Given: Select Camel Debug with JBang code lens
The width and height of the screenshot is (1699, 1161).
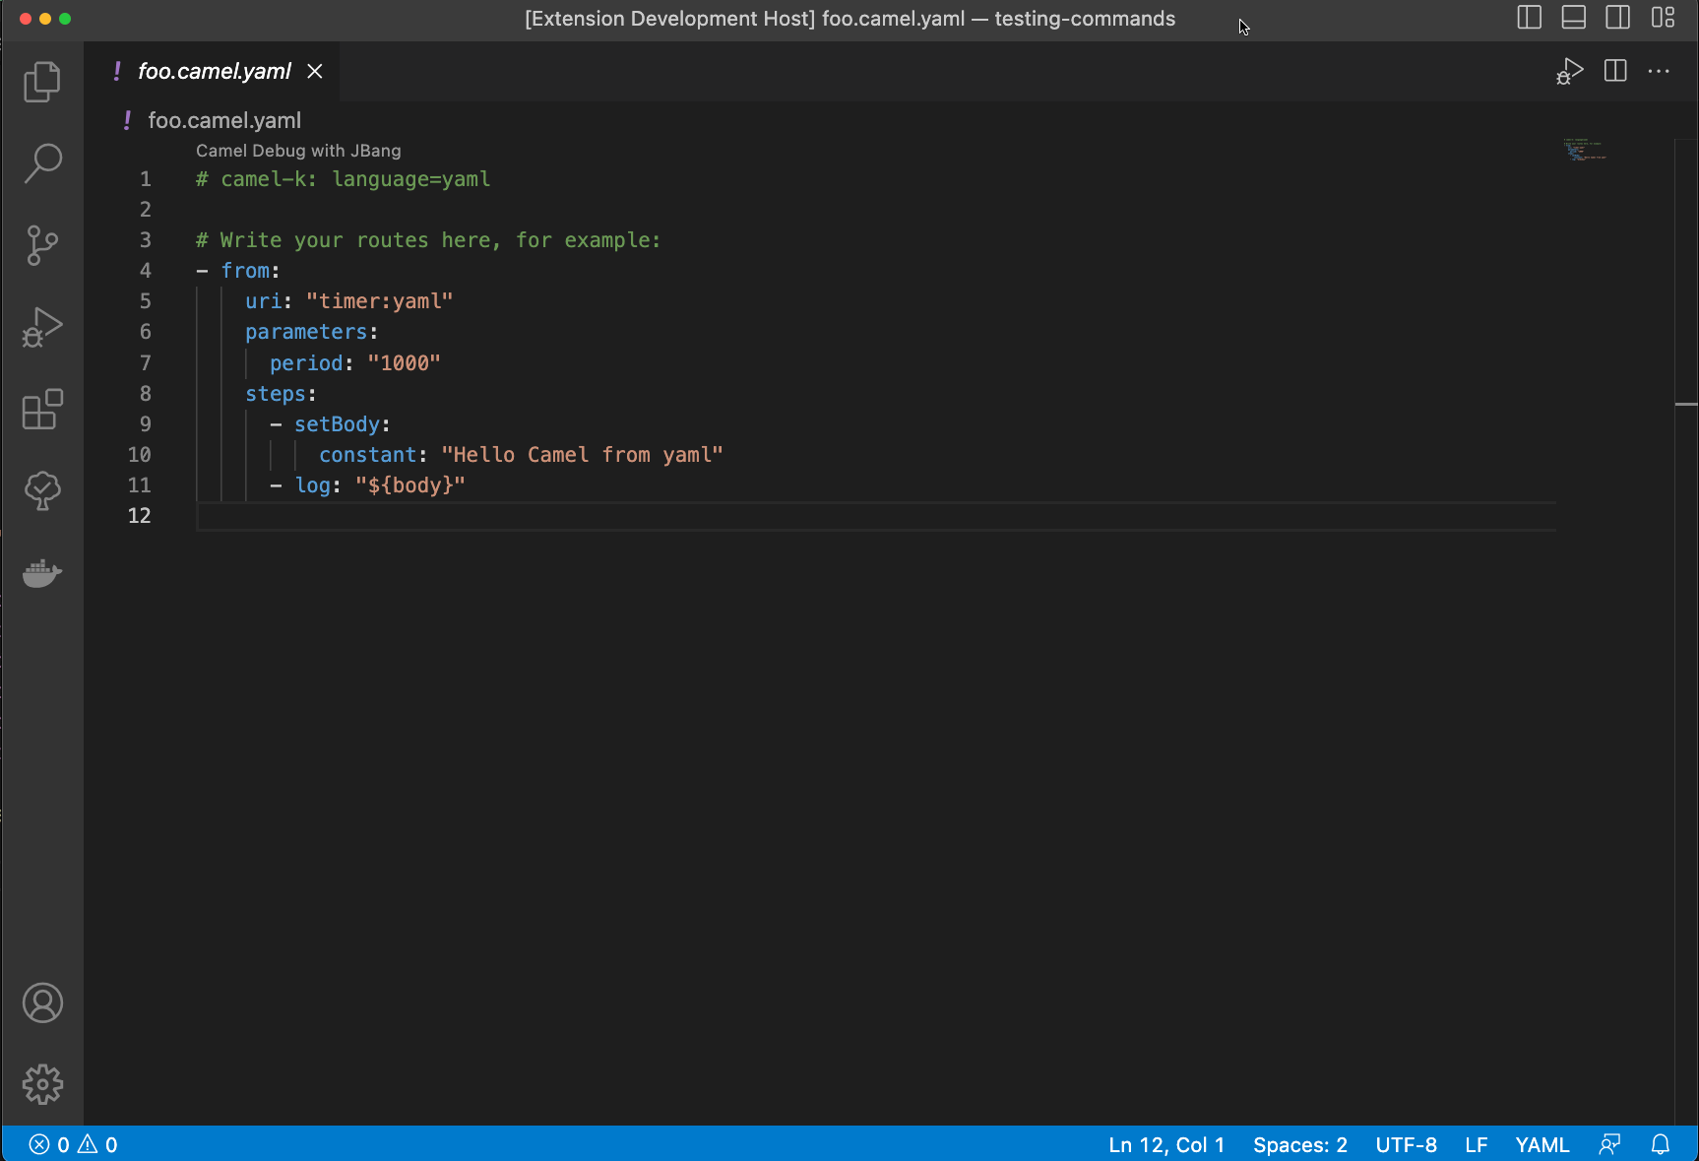Looking at the screenshot, I should point(298,150).
